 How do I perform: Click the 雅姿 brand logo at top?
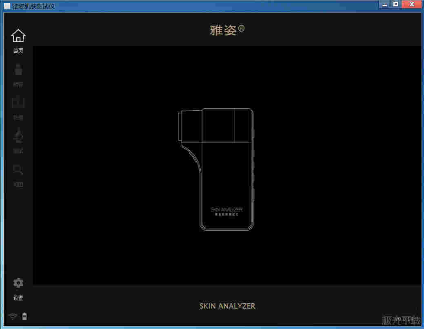click(227, 30)
